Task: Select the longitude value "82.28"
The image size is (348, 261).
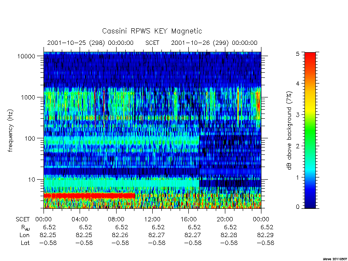Action: pyautogui.click(x=229, y=235)
